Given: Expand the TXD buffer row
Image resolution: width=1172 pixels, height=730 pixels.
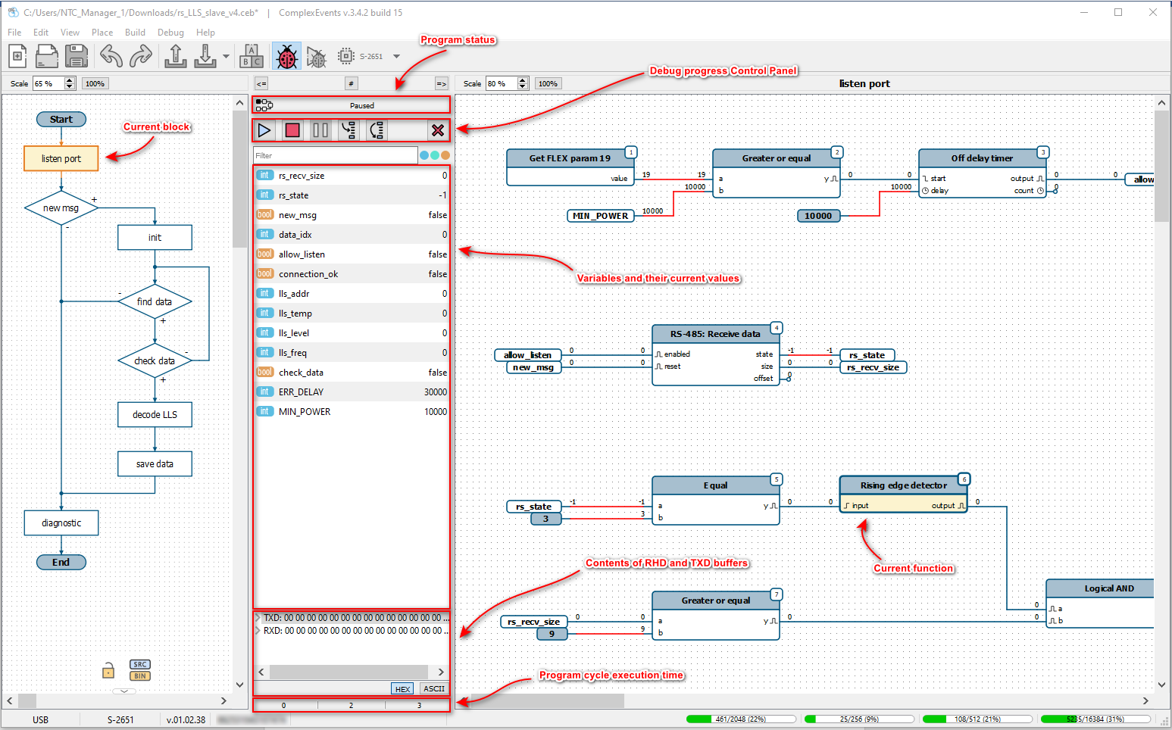Looking at the screenshot, I should 258,618.
